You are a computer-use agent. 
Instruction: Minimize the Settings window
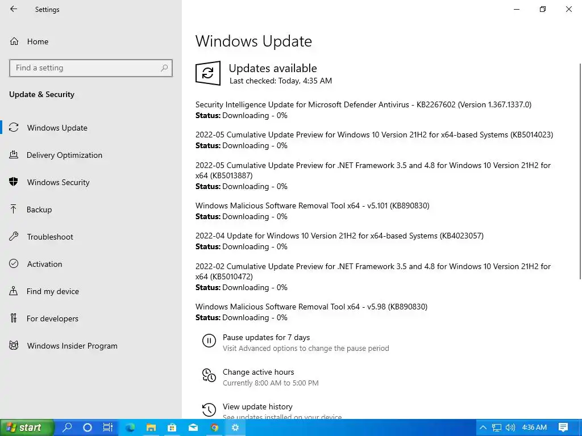tap(517, 9)
